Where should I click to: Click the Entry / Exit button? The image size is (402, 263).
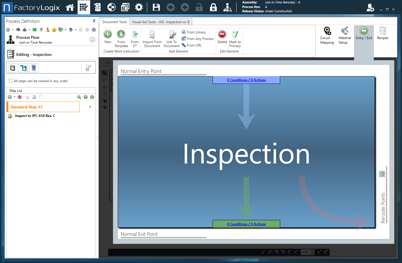pyautogui.click(x=364, y=31)
